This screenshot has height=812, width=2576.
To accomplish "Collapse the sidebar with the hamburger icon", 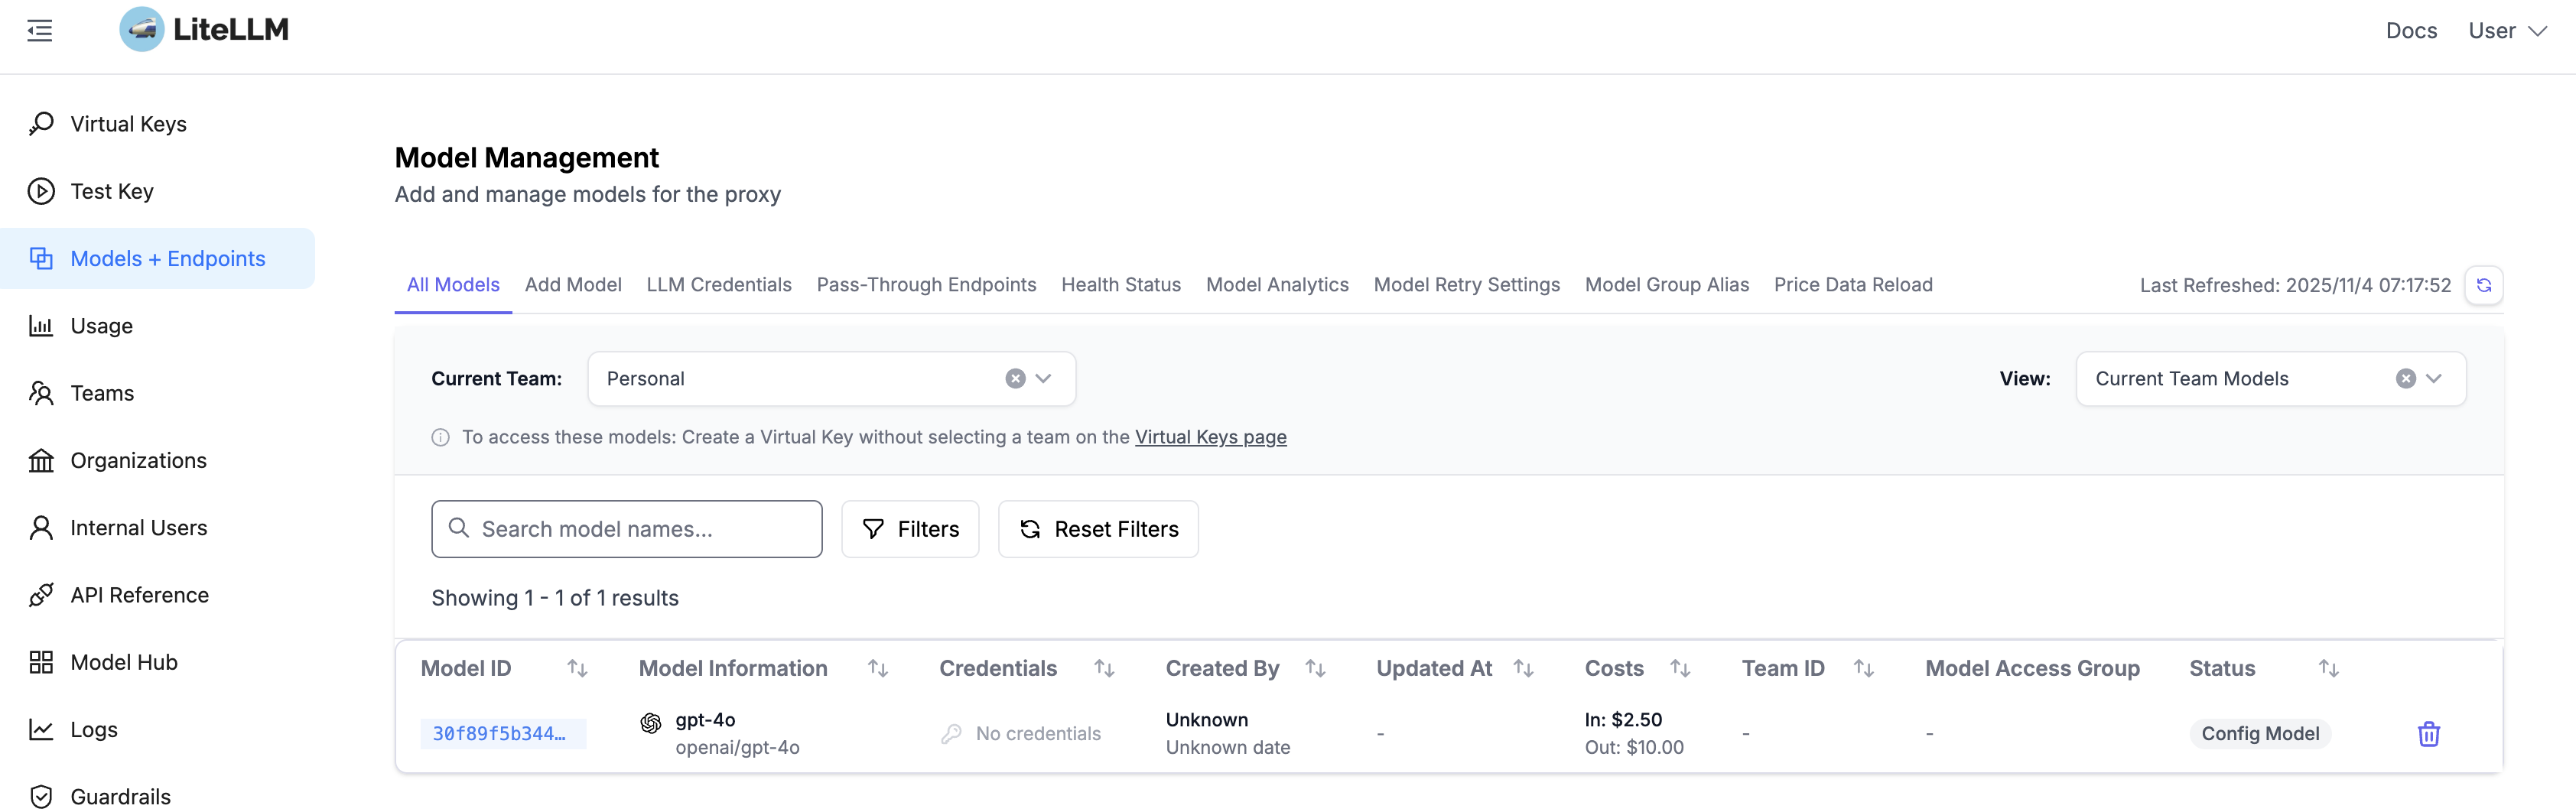I will point(40,30).
